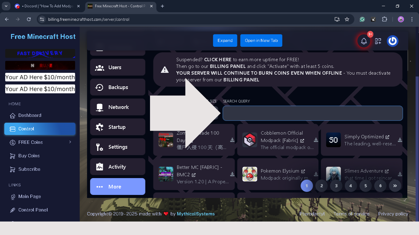Open the Chrome Extensions puzzle menu

(384, 19)
